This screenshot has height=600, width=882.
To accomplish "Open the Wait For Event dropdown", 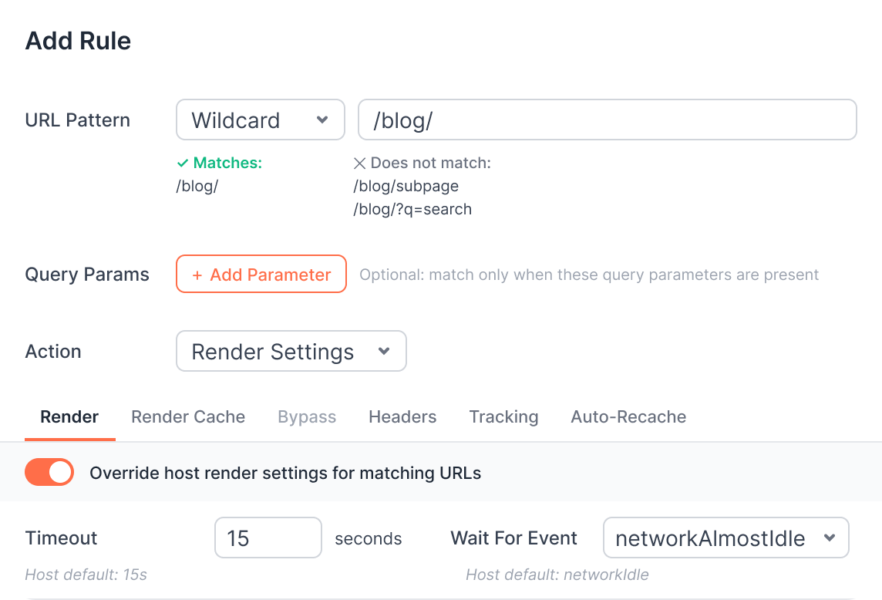I will (x=726, y=538).
